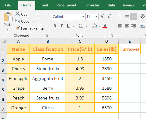Select all cells with corner triangle
The width and height of the screenshot is (146, 119).
pyautogui.click(x=4, y=41)
